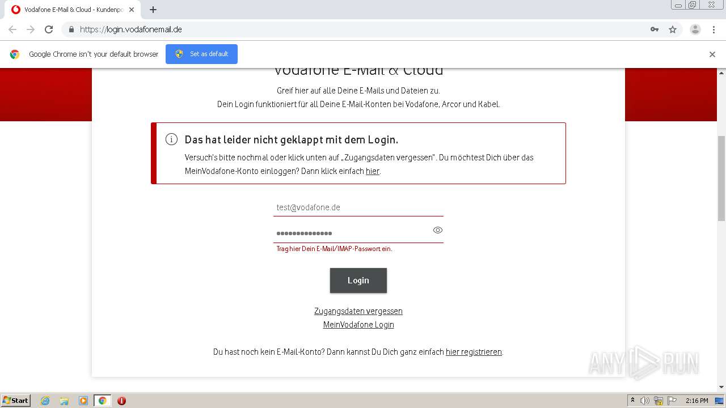The height and width of the screenshot is (408, 726).
Task: Show password with the eye icon
Action: pos(438,230)
